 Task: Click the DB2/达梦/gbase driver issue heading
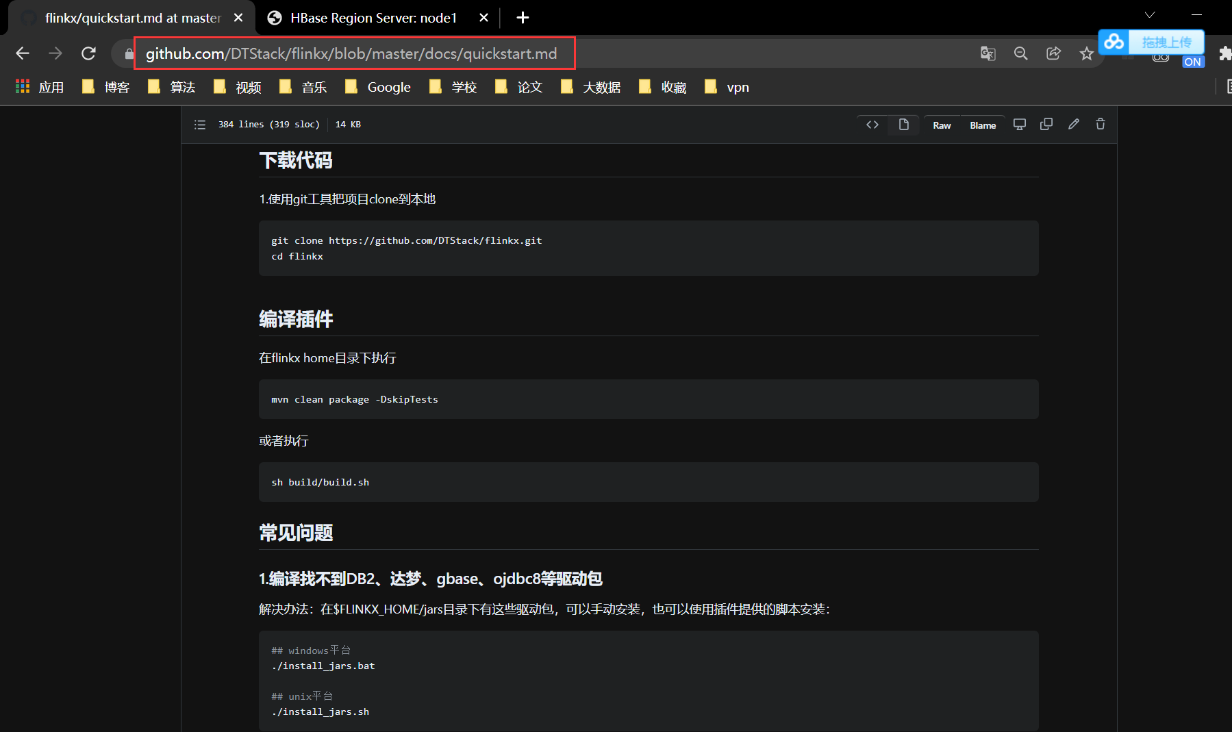click(x=431, y=579)
